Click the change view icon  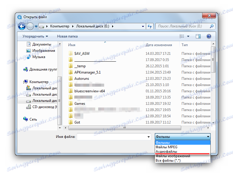coord(182,36)
